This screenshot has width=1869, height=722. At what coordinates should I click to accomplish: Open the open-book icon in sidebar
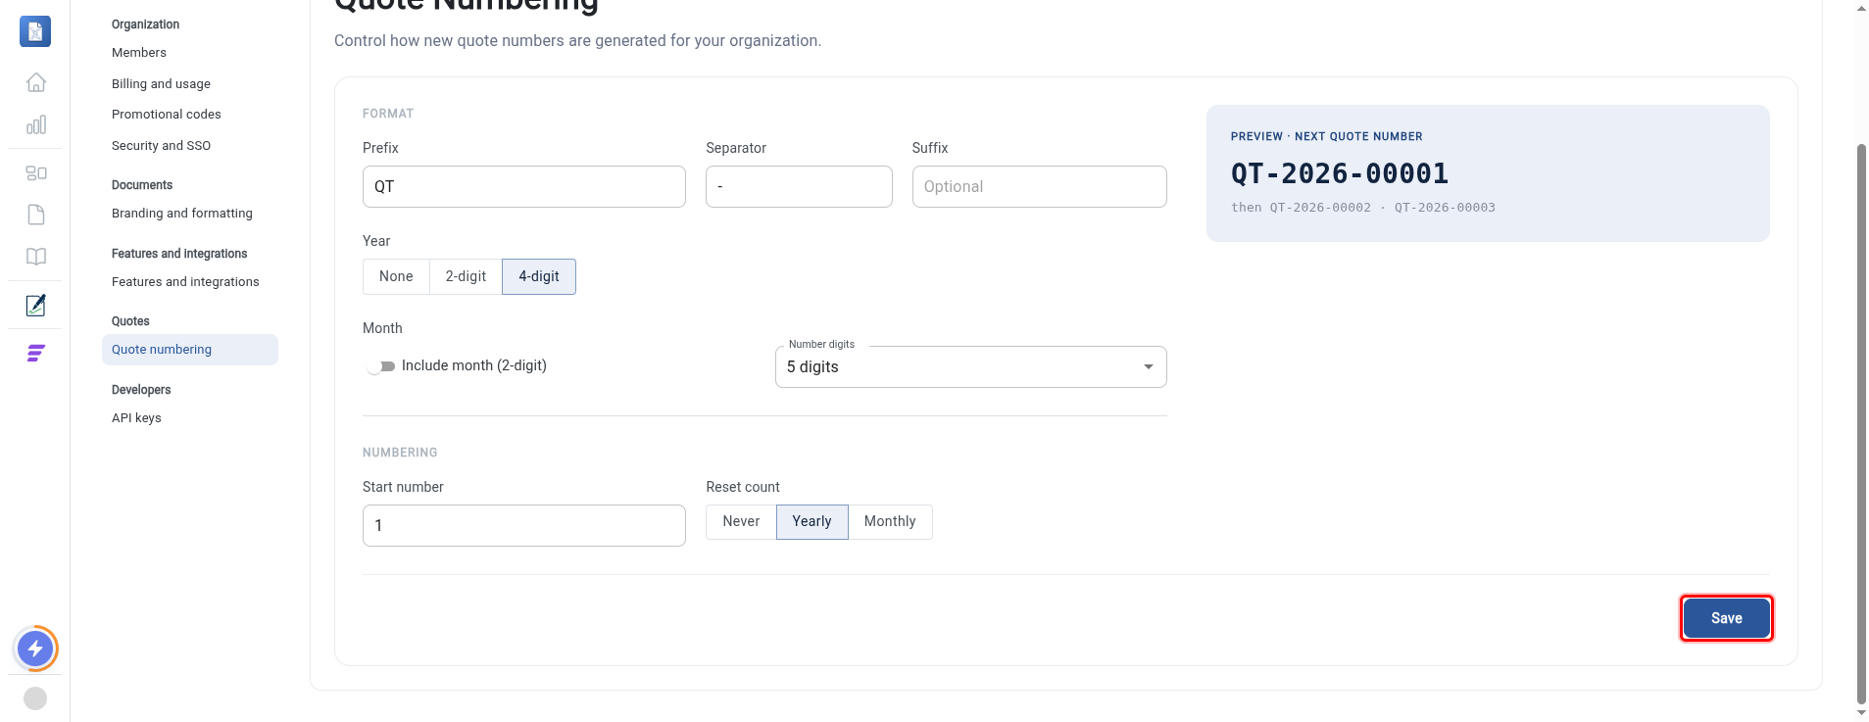(36, 257)
